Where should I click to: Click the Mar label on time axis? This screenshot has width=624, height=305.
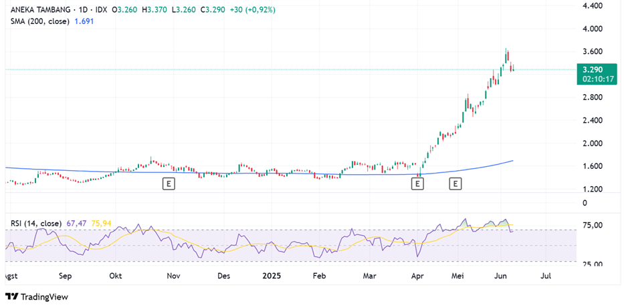coord(371,276)
